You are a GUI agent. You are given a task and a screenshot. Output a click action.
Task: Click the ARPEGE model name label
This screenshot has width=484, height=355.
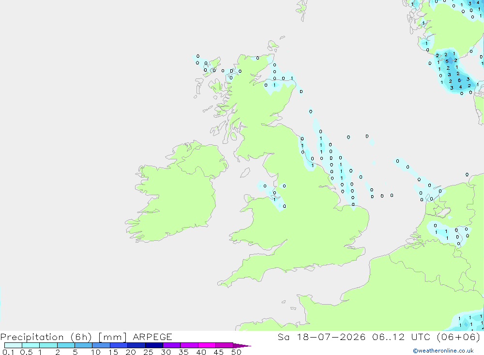click(x=152, y=337)
